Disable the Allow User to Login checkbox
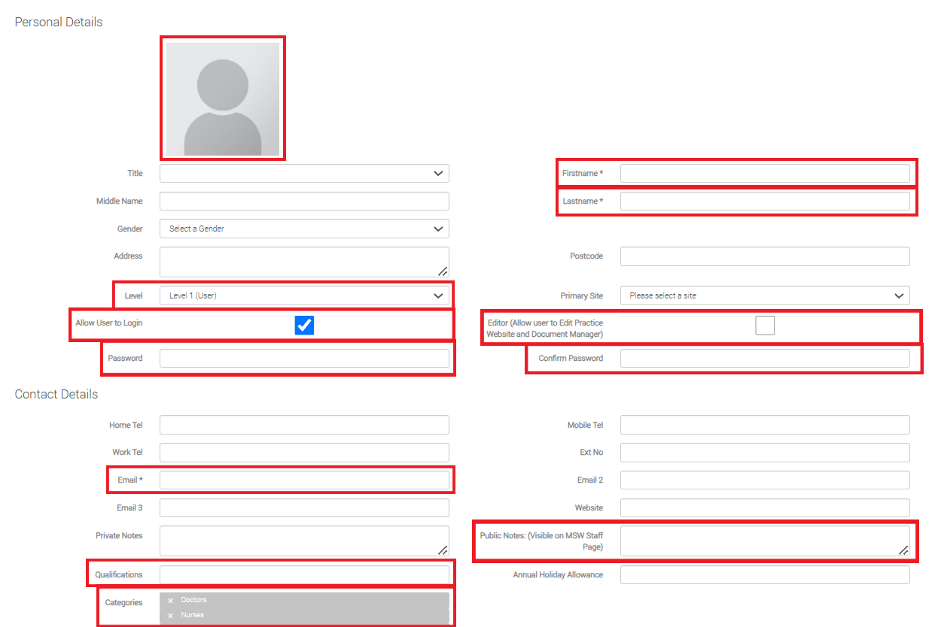938x627 pixels. (x=304, y=325)
